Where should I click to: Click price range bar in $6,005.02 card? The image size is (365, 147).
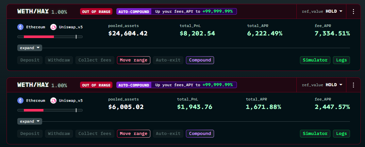pyautogui.click(x=50, y=110)
